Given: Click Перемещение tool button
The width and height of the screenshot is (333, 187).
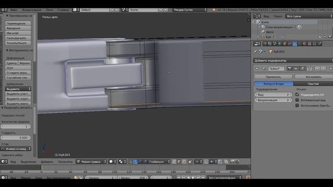Looking at the screenshot, I should (x=18, y=23).
